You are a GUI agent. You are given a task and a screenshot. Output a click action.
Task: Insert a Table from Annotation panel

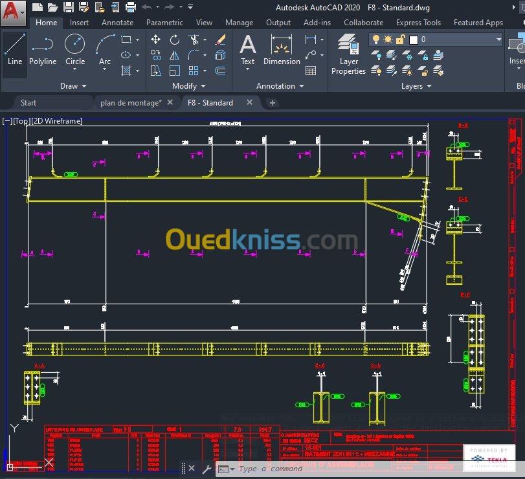pos(311,71)
